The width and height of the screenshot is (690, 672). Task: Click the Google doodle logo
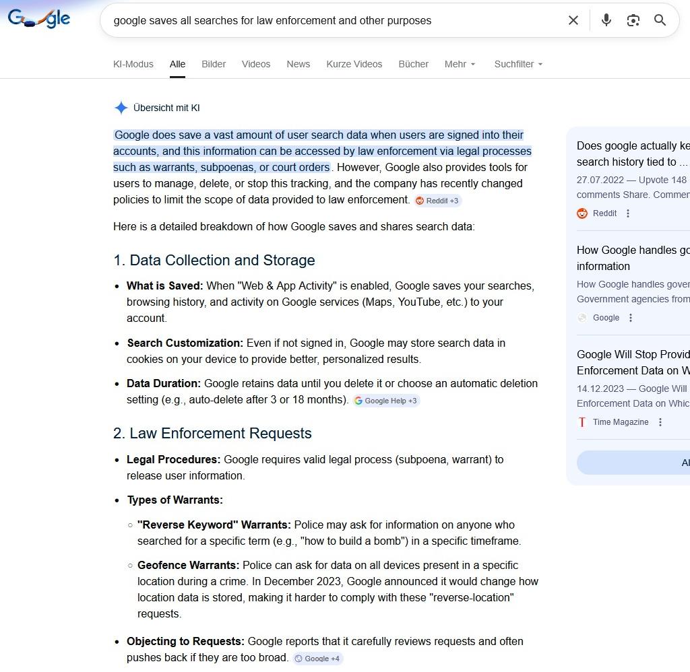[39, 19]
